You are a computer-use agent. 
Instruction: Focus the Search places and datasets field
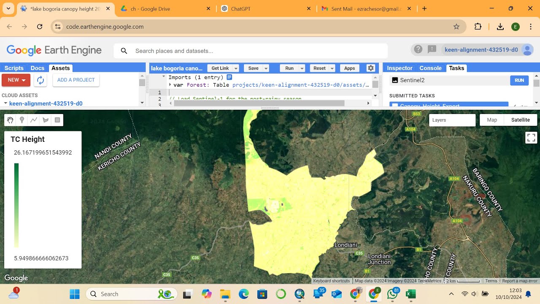[251, 51]
